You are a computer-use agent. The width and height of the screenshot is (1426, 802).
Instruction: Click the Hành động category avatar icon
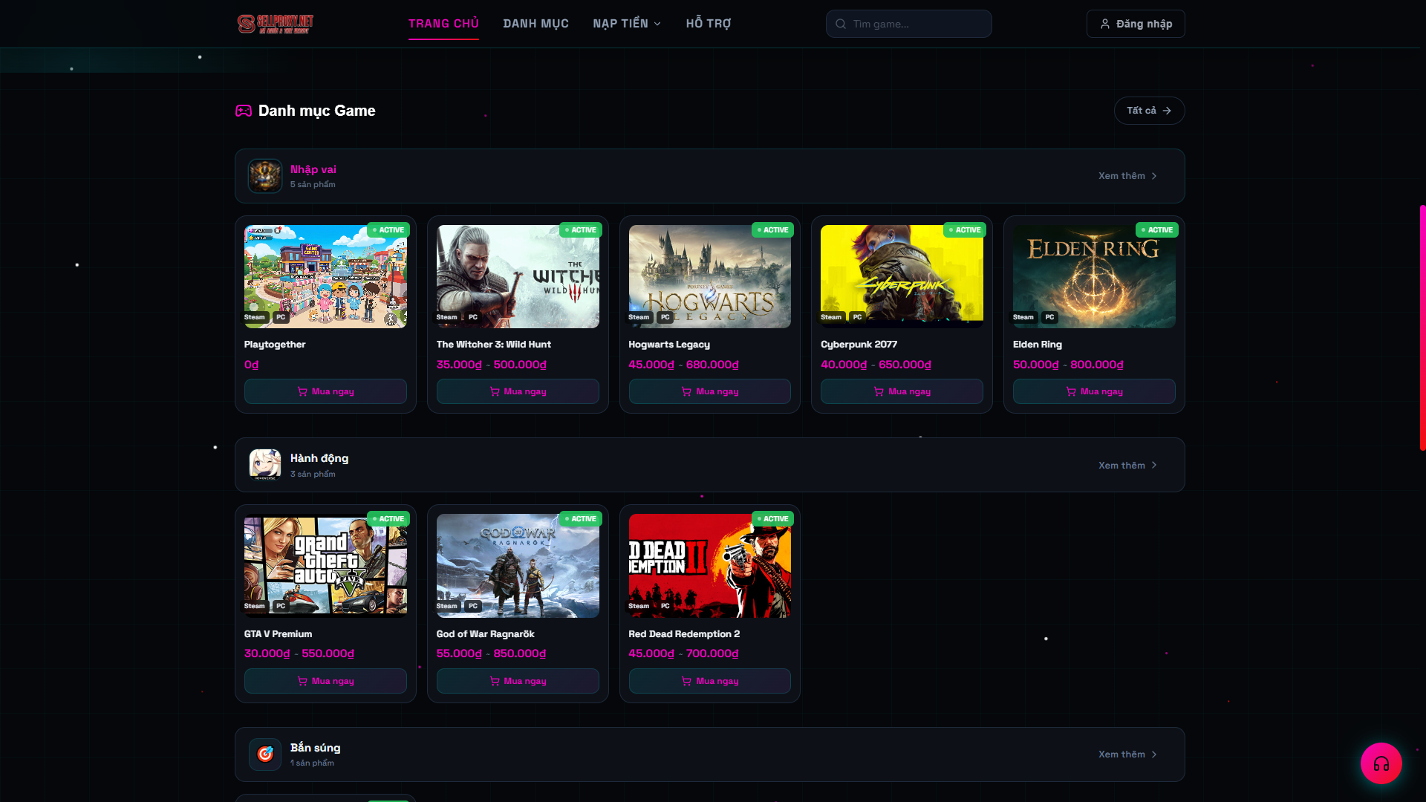(265, 465)
